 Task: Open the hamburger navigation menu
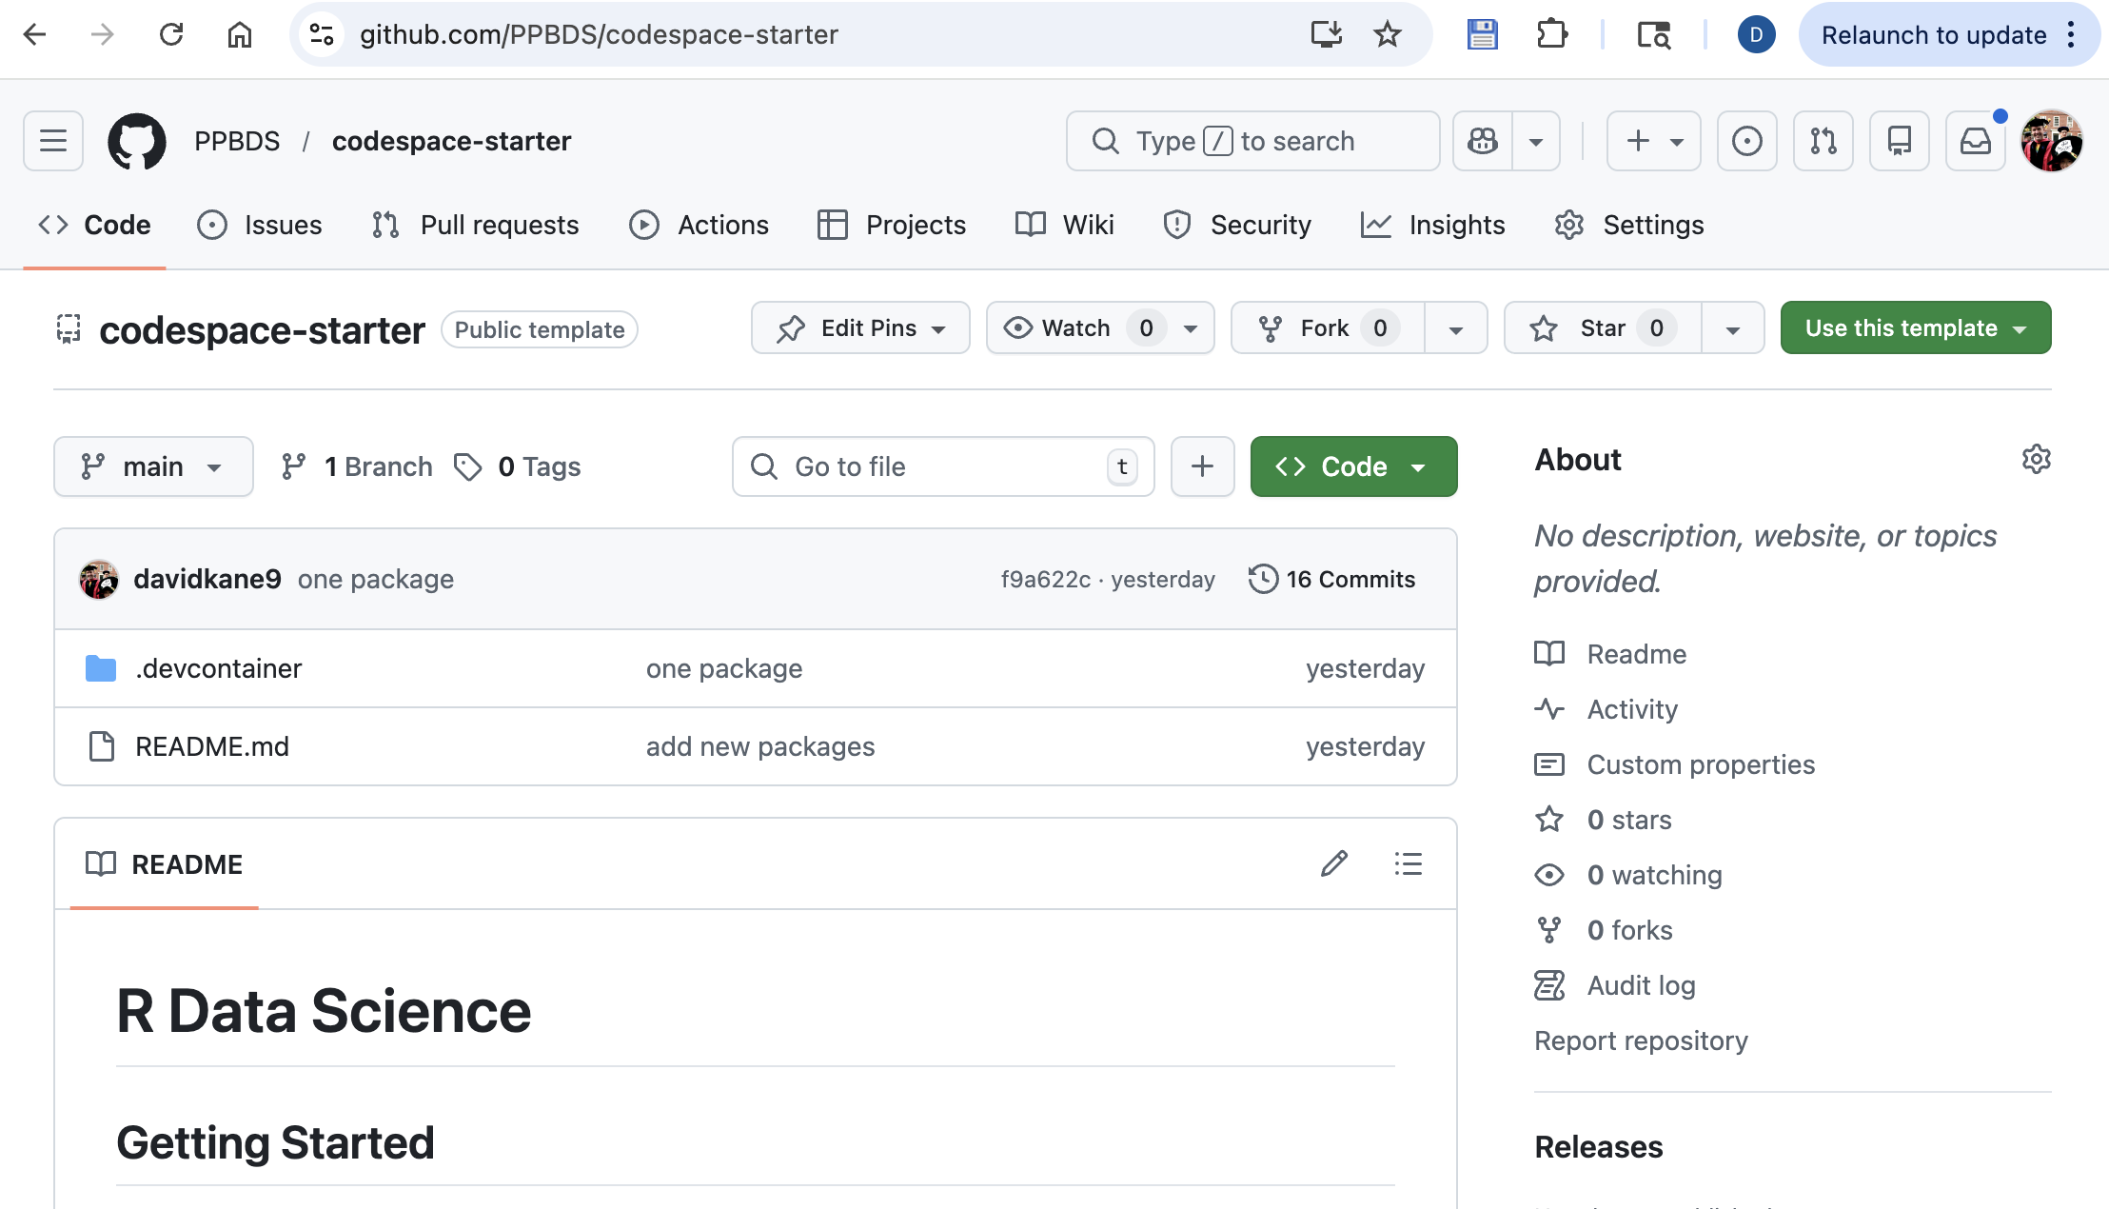[x=53, y=141]
